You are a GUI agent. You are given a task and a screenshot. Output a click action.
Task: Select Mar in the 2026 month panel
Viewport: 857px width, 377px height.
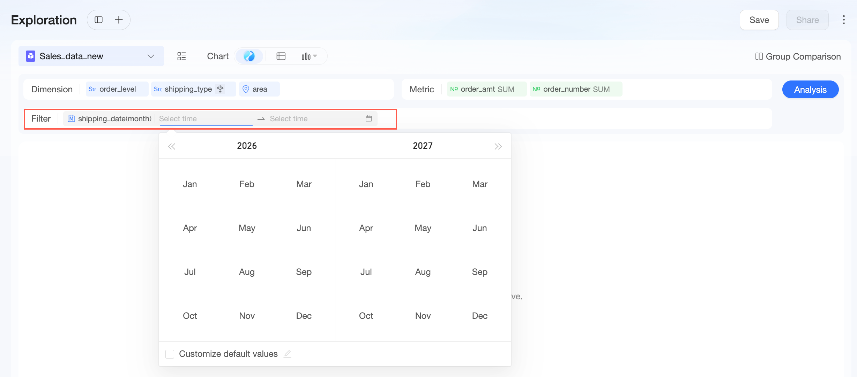pos(304,184)
